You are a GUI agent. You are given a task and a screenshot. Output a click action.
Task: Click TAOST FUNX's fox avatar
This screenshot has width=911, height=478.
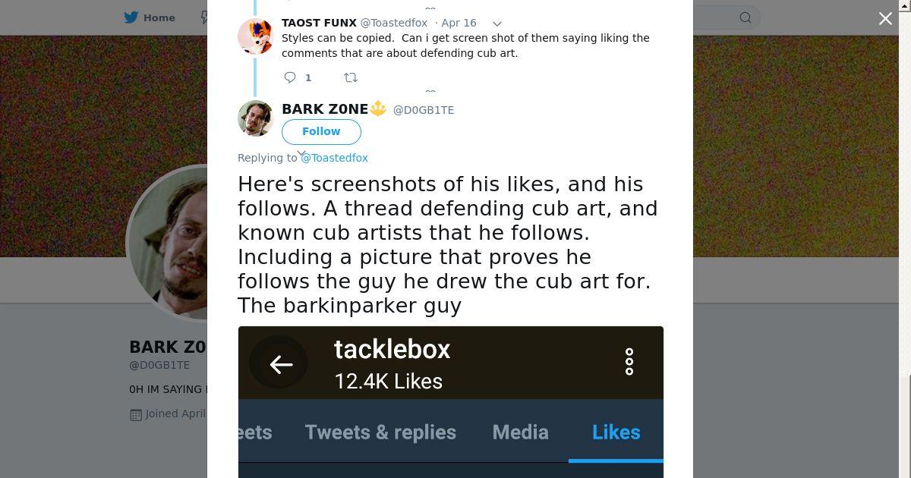coord(255,36)
